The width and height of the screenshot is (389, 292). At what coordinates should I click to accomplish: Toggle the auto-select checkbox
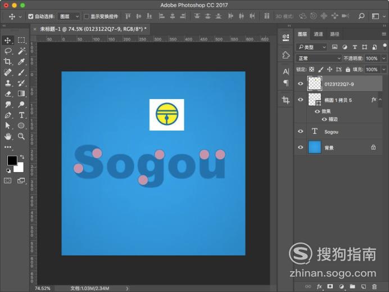tap(31, 16)
